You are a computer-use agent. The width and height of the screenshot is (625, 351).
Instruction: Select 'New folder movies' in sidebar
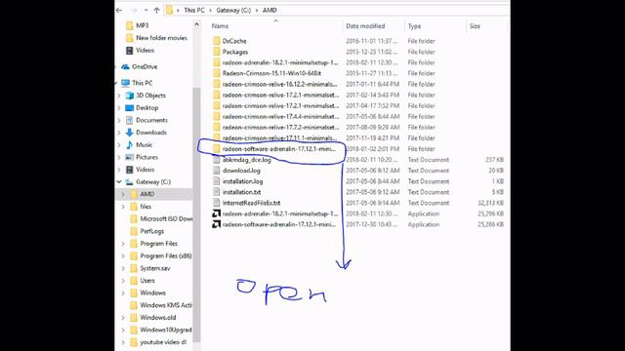click(x=161, y=38)
